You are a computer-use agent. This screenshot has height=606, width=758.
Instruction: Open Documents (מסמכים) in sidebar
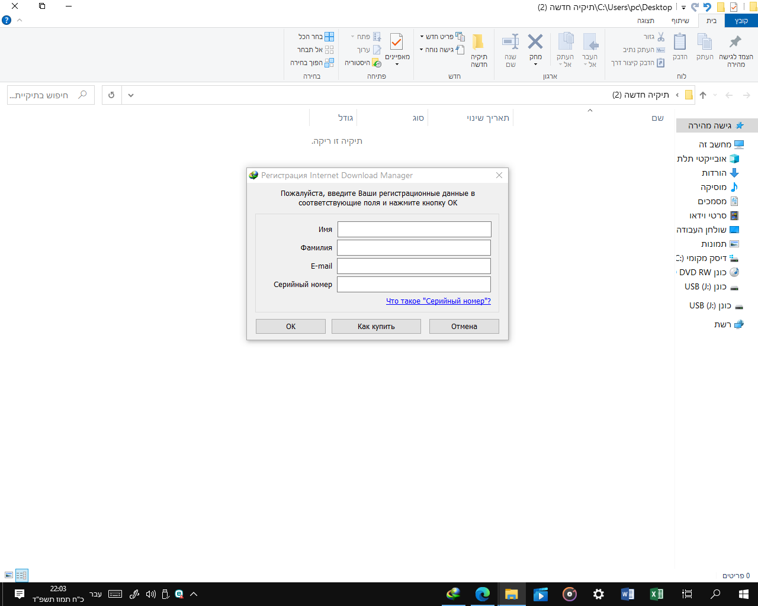(718, 201)
